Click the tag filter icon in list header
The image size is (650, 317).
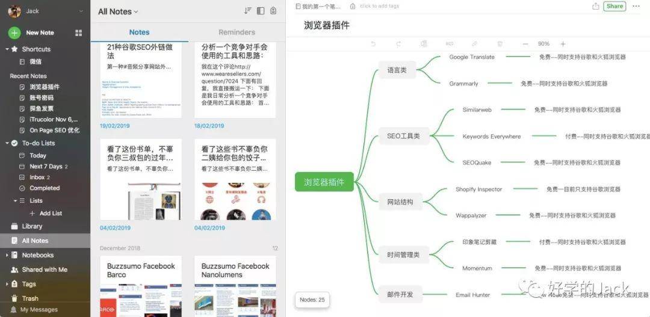273,11
